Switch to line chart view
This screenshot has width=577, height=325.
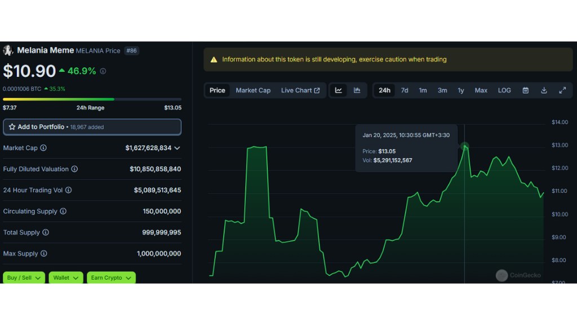coord(339,90)
